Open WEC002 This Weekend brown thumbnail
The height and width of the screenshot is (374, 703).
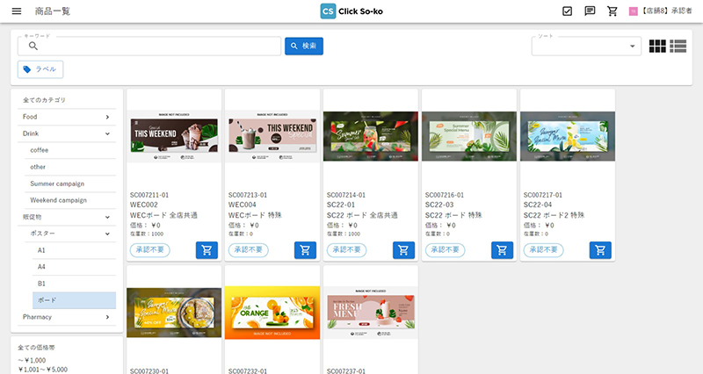click(x=174, y=136)
